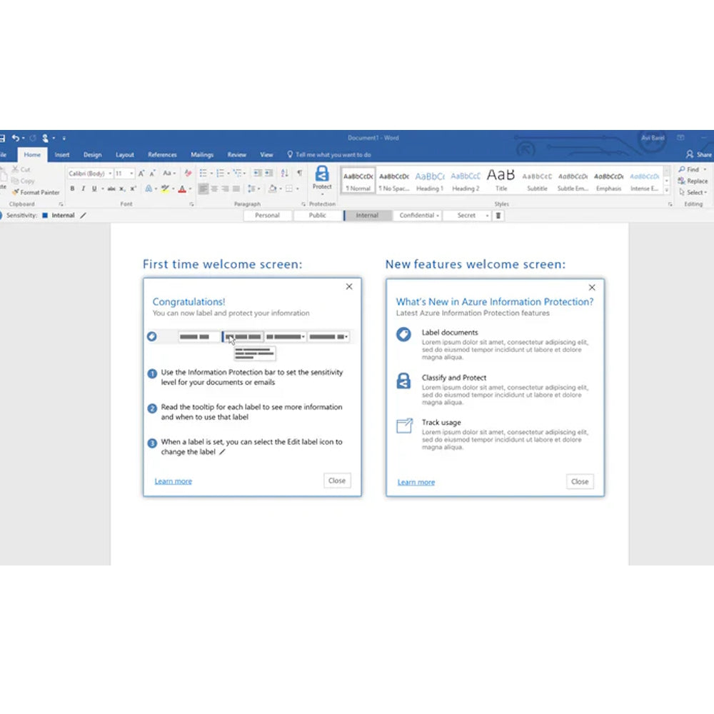Open the References ribbon tab

coord(162,155)
